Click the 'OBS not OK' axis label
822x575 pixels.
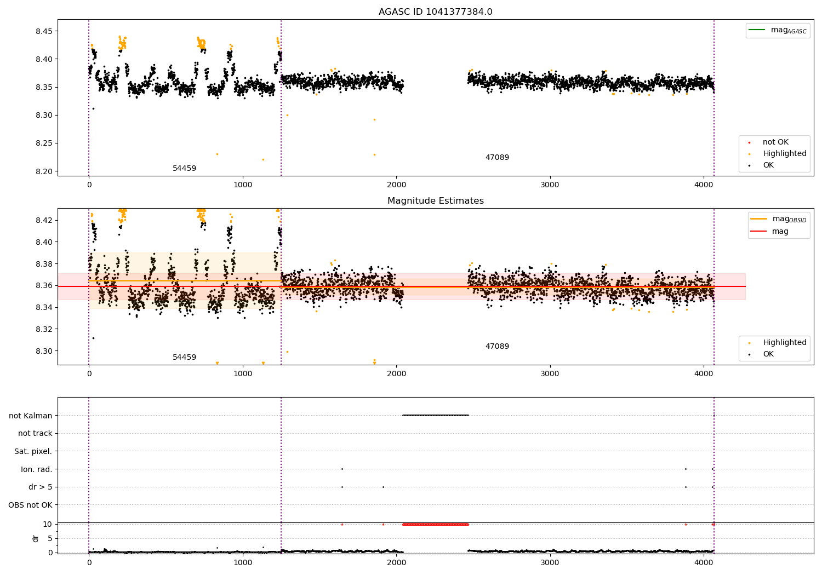[x=30, y=505]
